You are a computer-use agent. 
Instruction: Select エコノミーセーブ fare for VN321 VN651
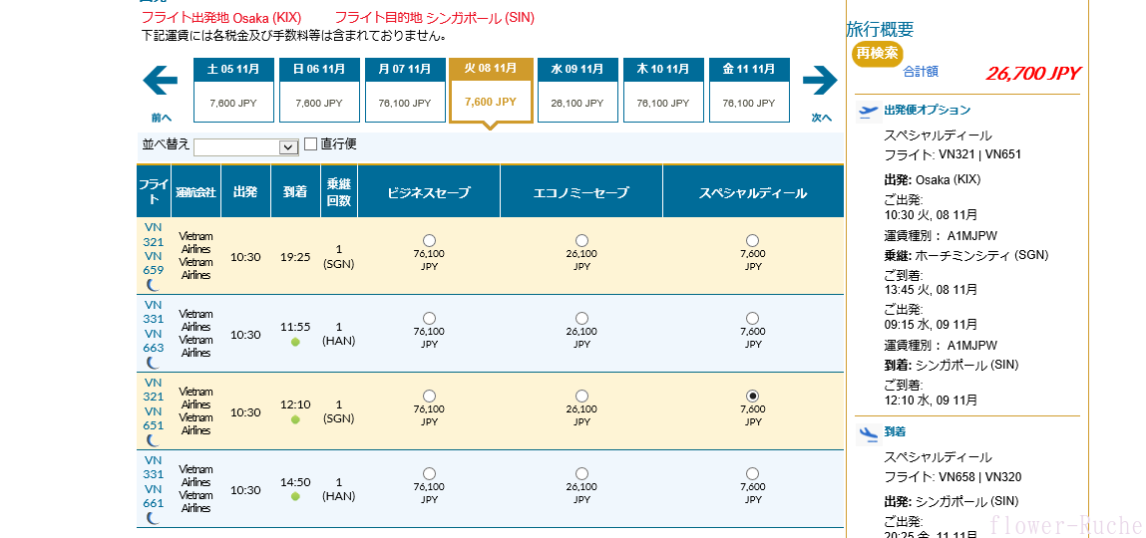[x=581, y=396]
